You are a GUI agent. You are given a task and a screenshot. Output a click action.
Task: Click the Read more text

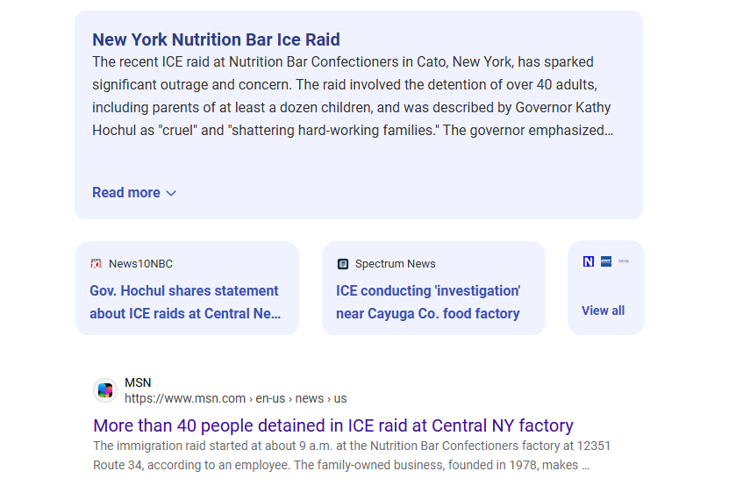pyautogui.click(x=125, y=192)
